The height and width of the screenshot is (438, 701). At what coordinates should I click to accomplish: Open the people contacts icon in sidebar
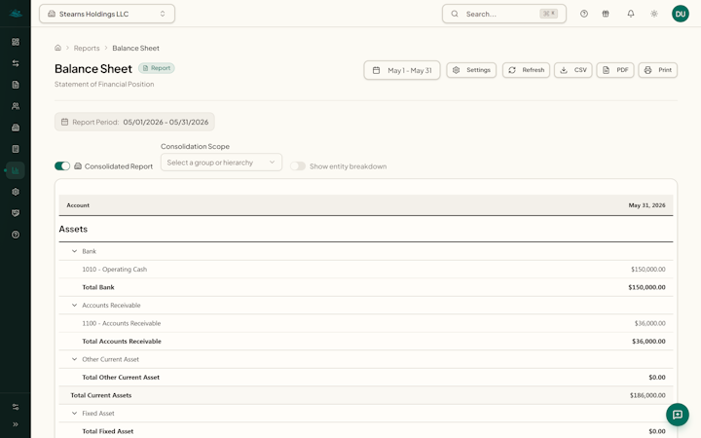[x=16, y=106]
